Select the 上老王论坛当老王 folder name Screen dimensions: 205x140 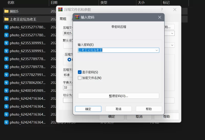(23, 19)
